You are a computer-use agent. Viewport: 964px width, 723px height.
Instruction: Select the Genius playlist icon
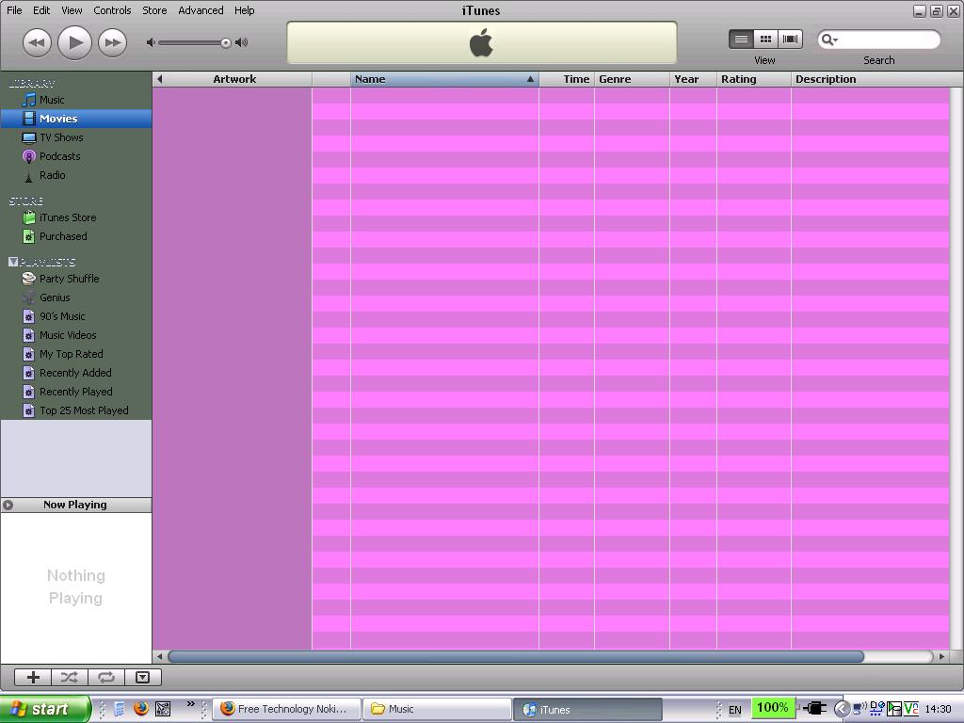click(29, 297)
